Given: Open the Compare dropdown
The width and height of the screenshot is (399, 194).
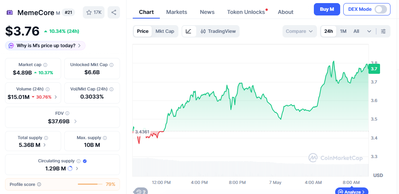Looking at the screenshot, I should tap(300, 31).
